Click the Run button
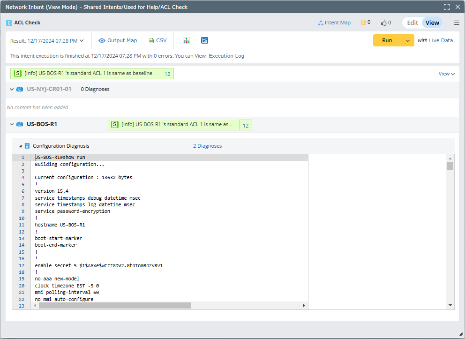465x339 pixels. pyautogui.click(x=387, y=40)
